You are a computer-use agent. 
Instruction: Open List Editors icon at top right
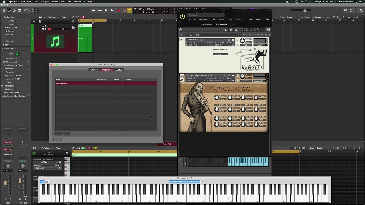346,11
